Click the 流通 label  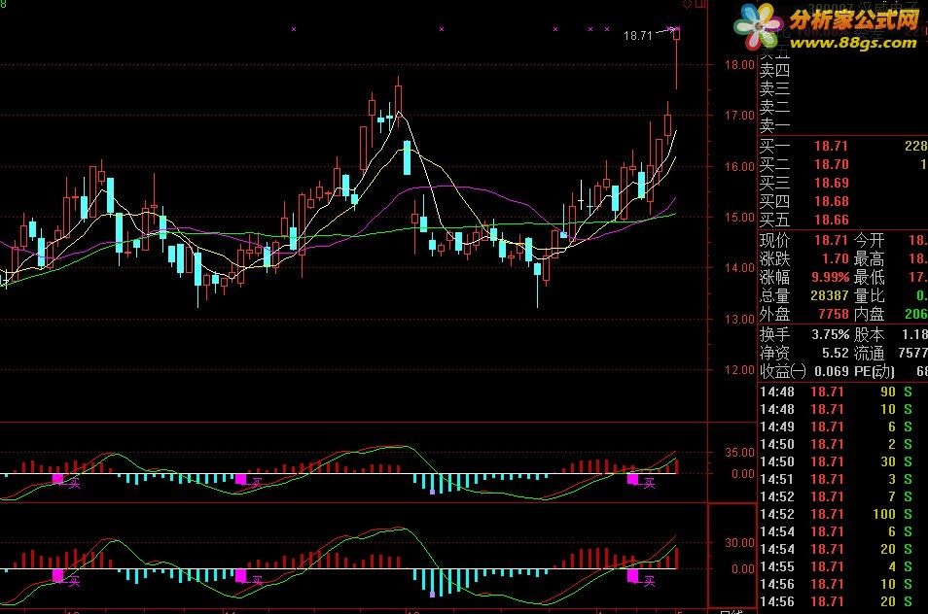coord(869,354)
